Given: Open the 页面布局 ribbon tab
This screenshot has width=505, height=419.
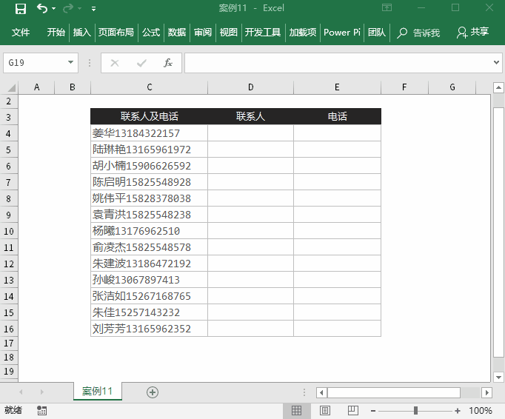Looking at the screenshot, I should click(x=116, y=33).
